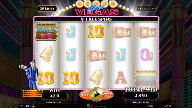The width and height of the screenshot is (192, 108).
Task: Mute the game sound speaker icon
Action: click(x=27, y=106)
